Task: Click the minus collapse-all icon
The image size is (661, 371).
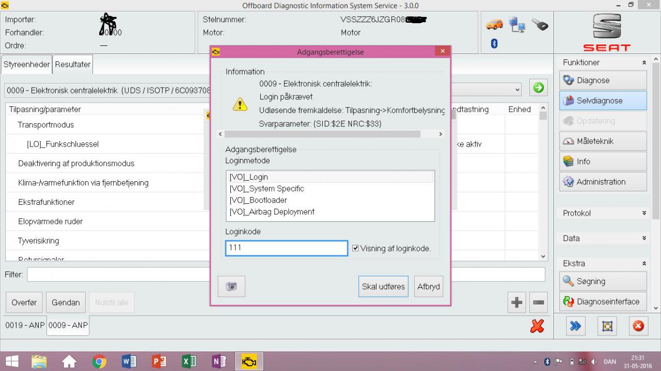Action: pos(538,302)
